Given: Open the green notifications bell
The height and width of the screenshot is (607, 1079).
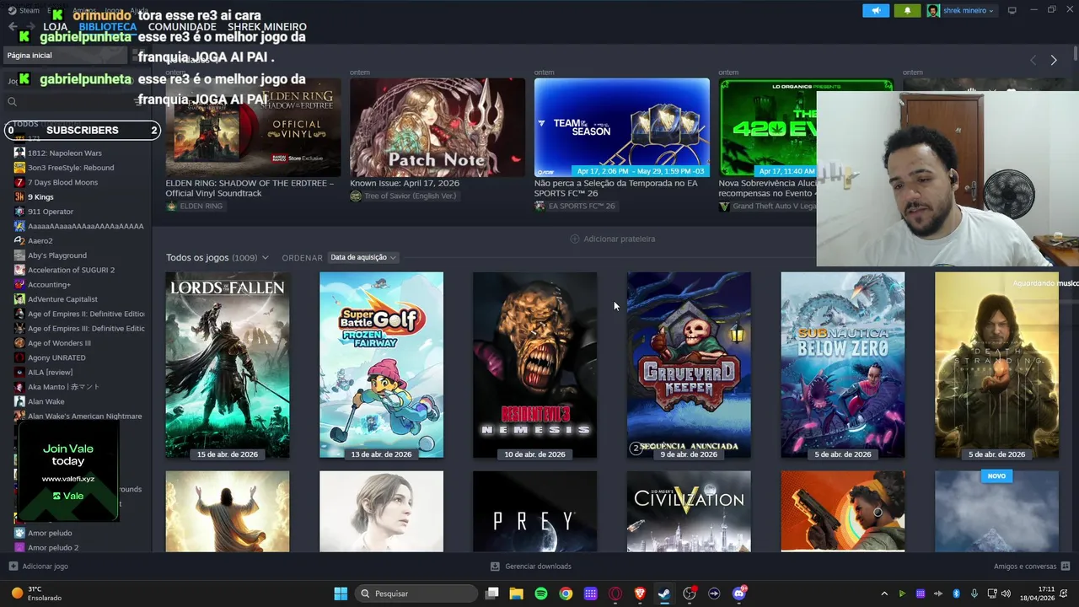Looking at the screenshot, I should [907, 11].
